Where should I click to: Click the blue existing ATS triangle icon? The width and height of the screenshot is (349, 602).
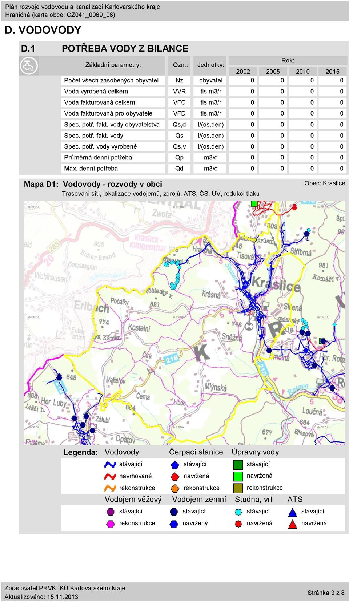[293, 512]
